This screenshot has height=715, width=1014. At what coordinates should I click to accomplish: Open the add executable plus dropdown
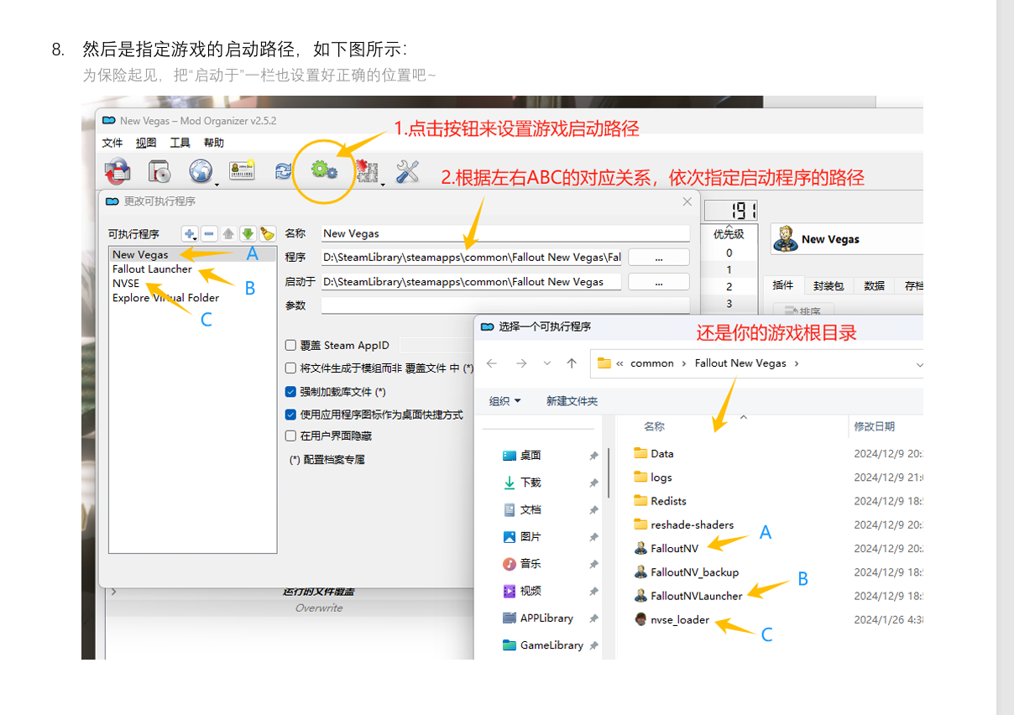[191, 234]
